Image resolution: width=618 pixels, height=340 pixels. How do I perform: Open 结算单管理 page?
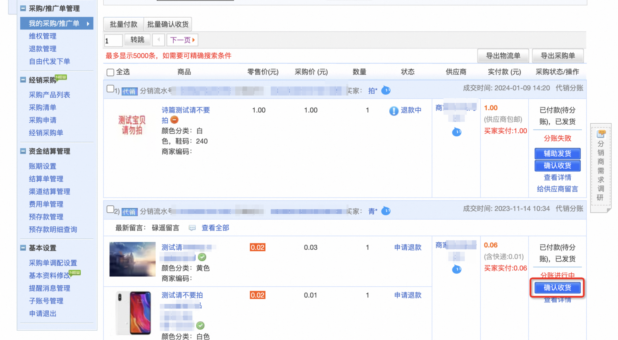pyautogui.click(x=46, y=179)
